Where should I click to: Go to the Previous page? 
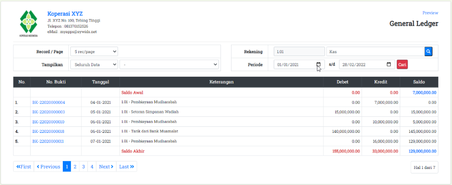click(x=48, y=166)
